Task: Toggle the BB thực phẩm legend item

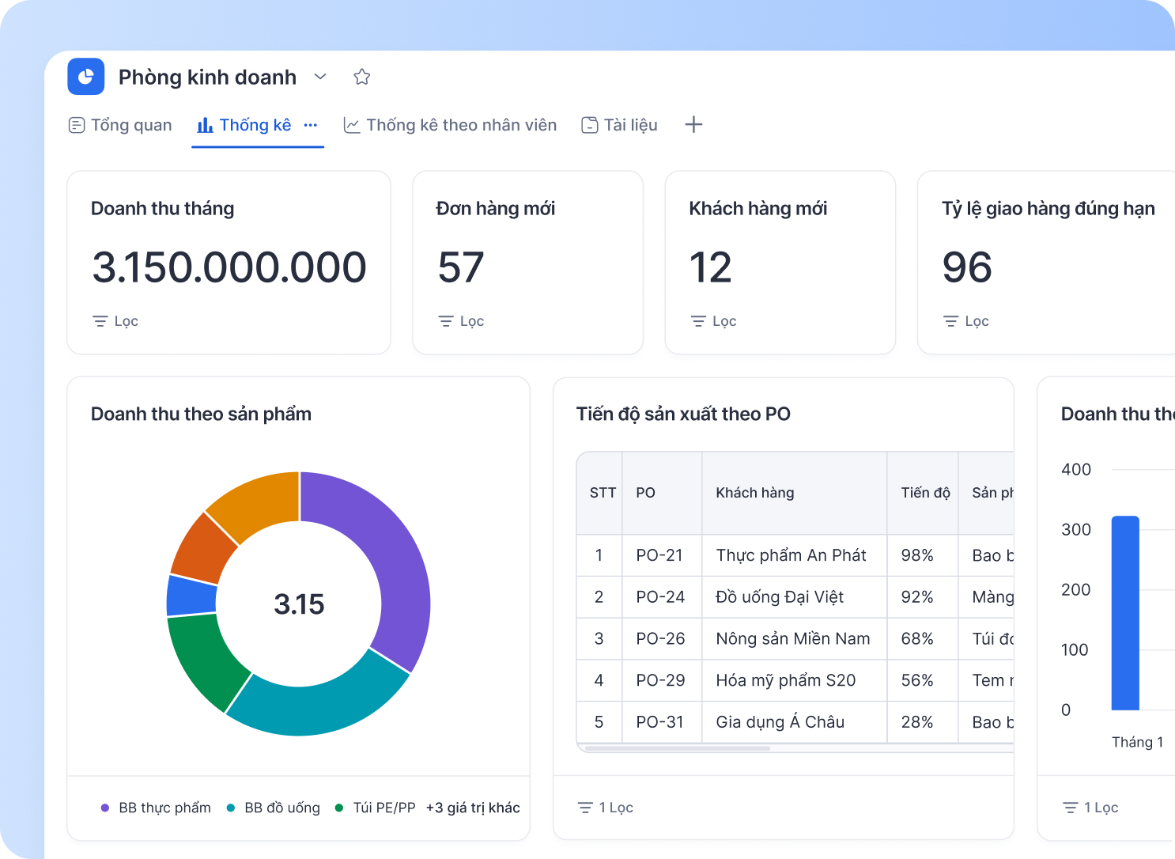Action: tap(156, 808)
